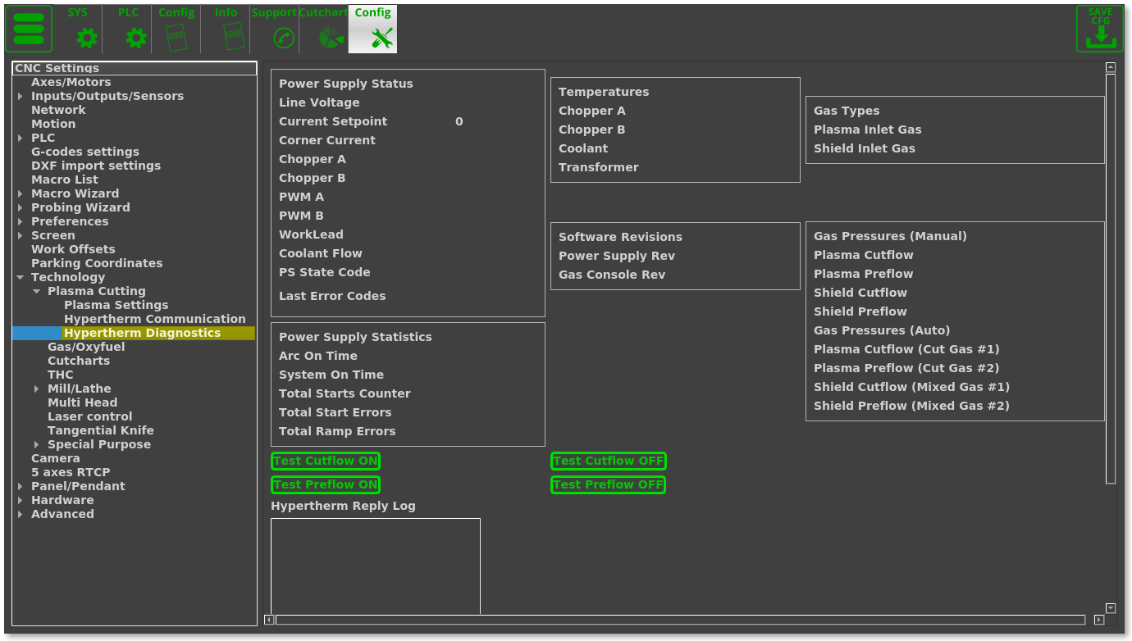Click the Save CFG download icon

tap(1100, 30)
